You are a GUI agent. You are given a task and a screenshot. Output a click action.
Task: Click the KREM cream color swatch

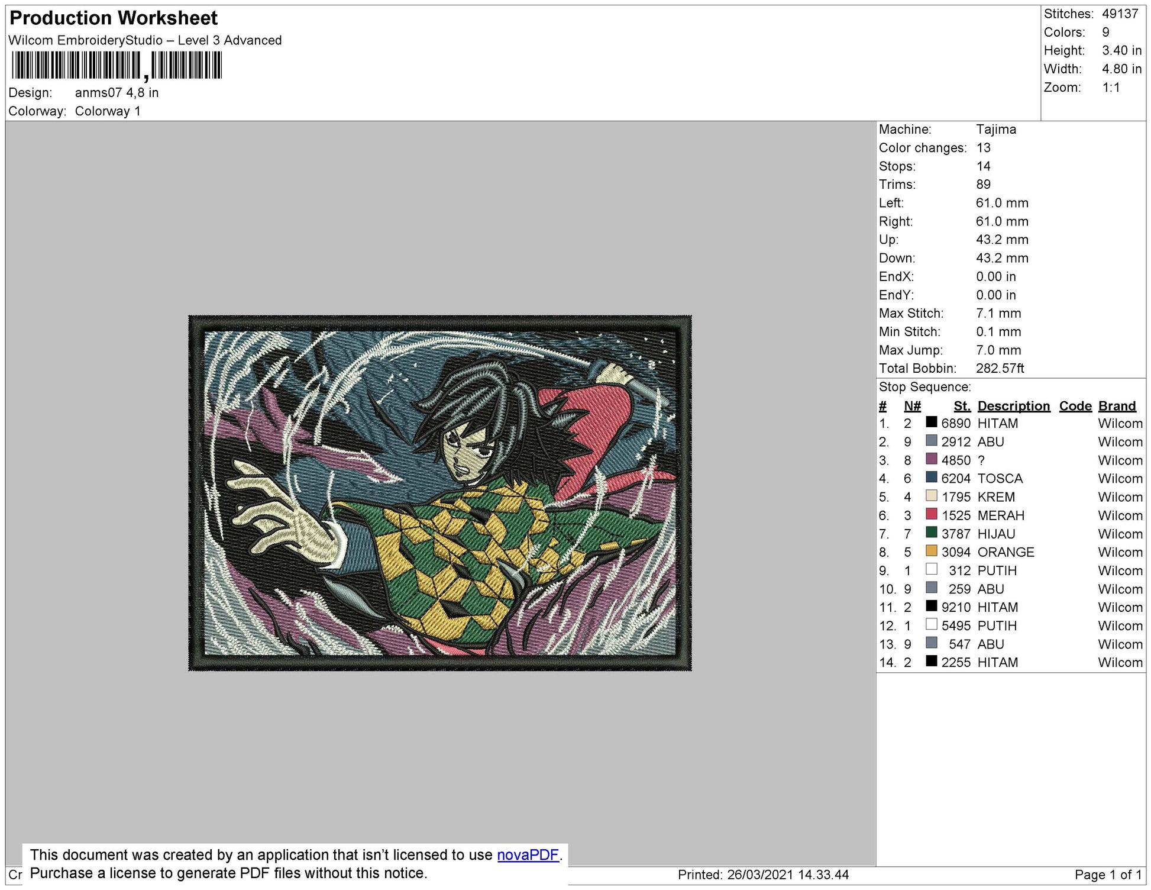[932, 496]
